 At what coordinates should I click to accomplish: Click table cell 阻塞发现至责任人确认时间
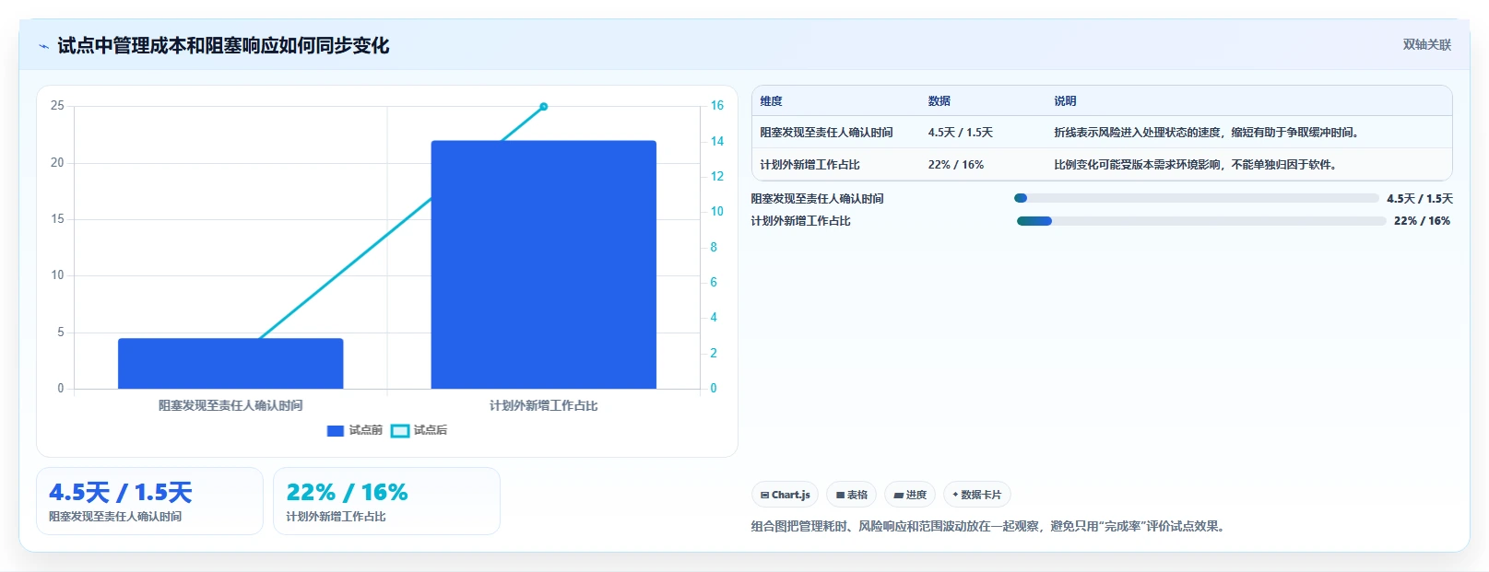tap(826, 133)
